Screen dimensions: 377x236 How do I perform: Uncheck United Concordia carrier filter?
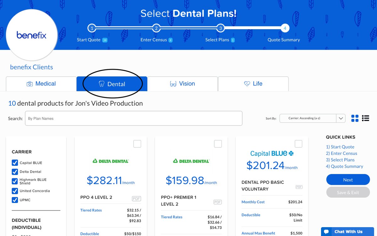tap(15, 191)
